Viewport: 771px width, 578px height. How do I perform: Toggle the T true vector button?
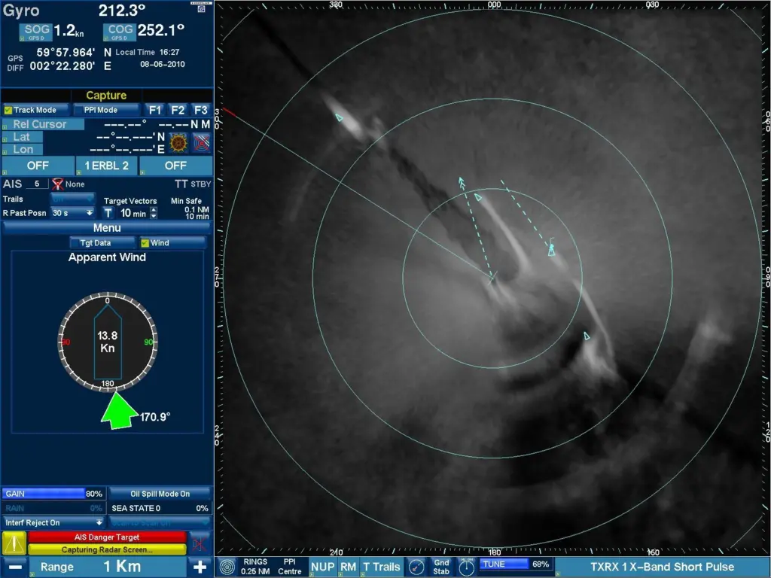[108, 213]
